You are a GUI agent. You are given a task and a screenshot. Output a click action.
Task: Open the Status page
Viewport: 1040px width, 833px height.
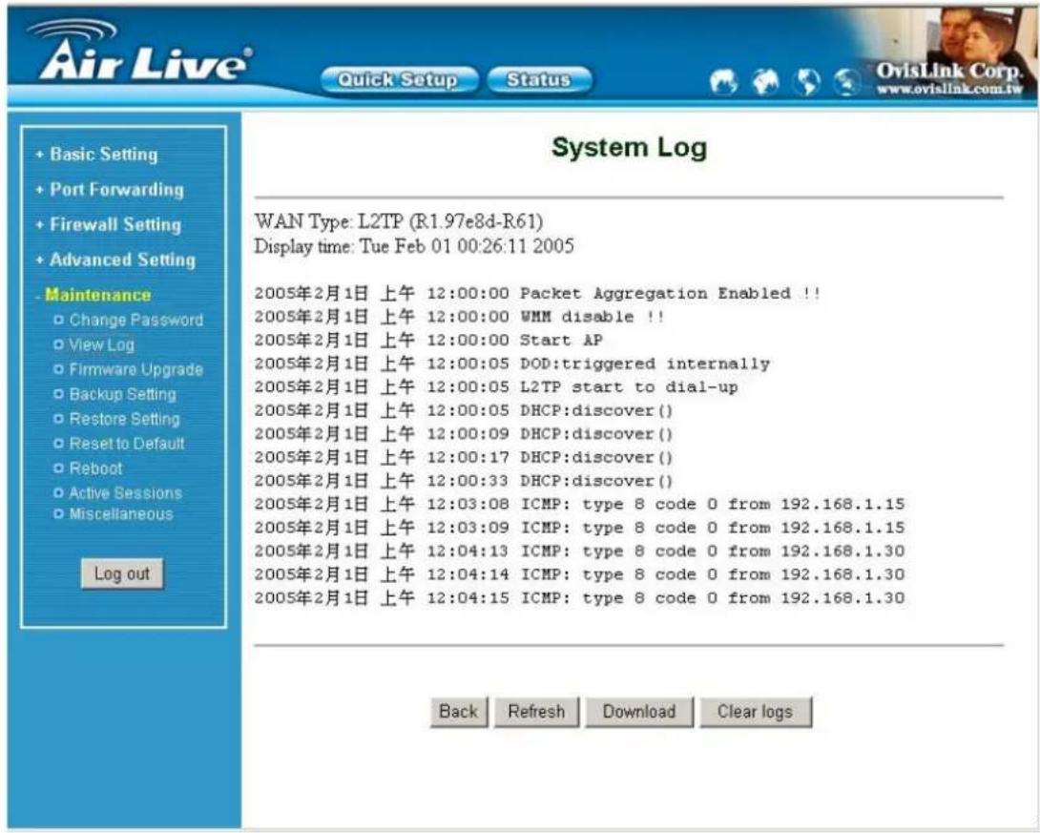click(x=538, y=80)
